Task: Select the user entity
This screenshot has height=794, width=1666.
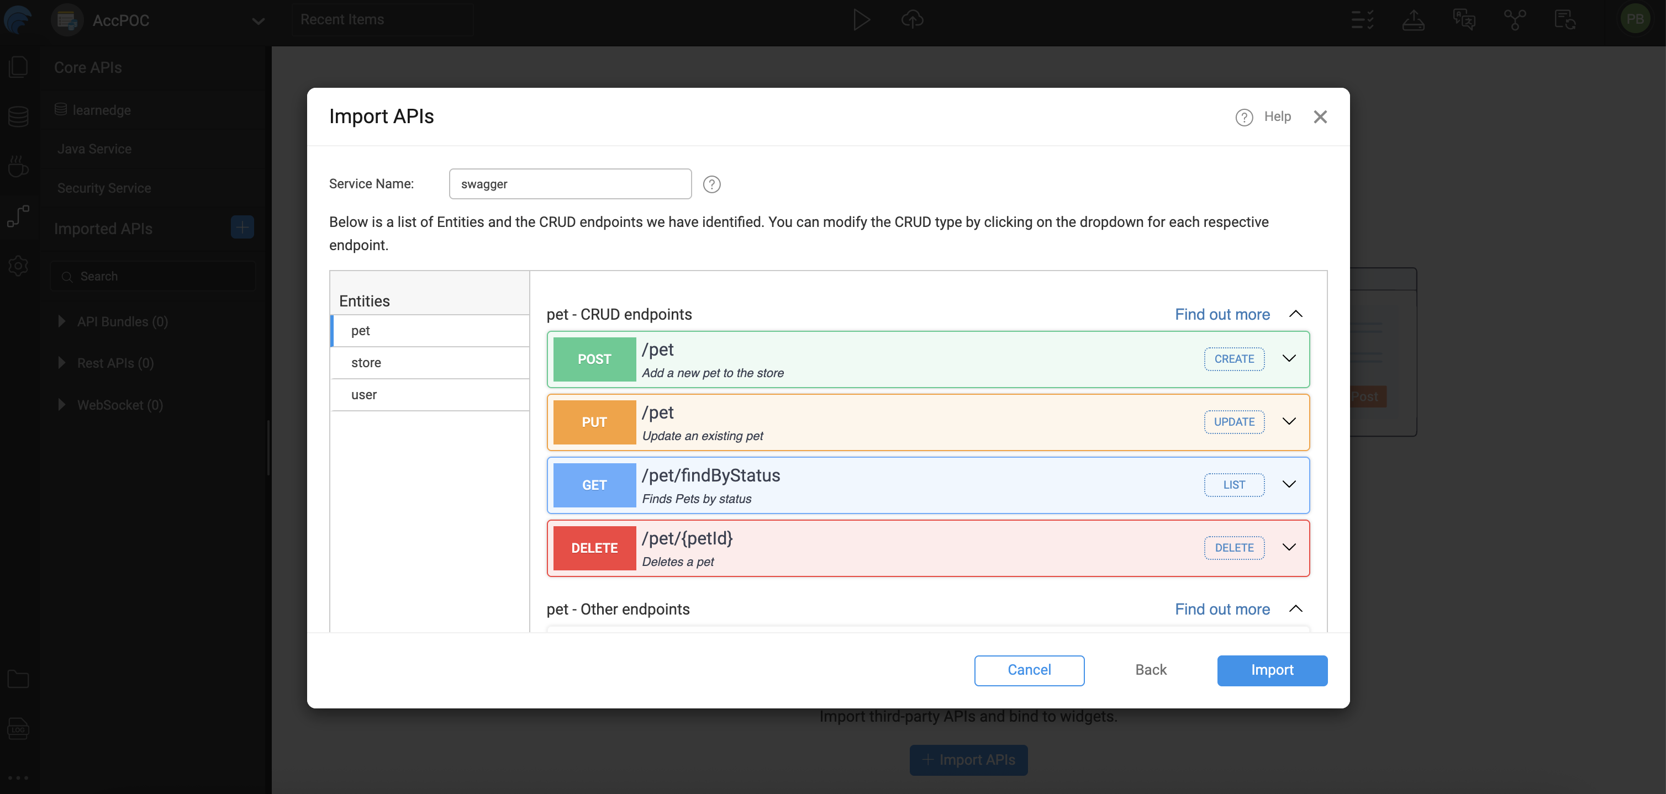Action: (363, 394)
